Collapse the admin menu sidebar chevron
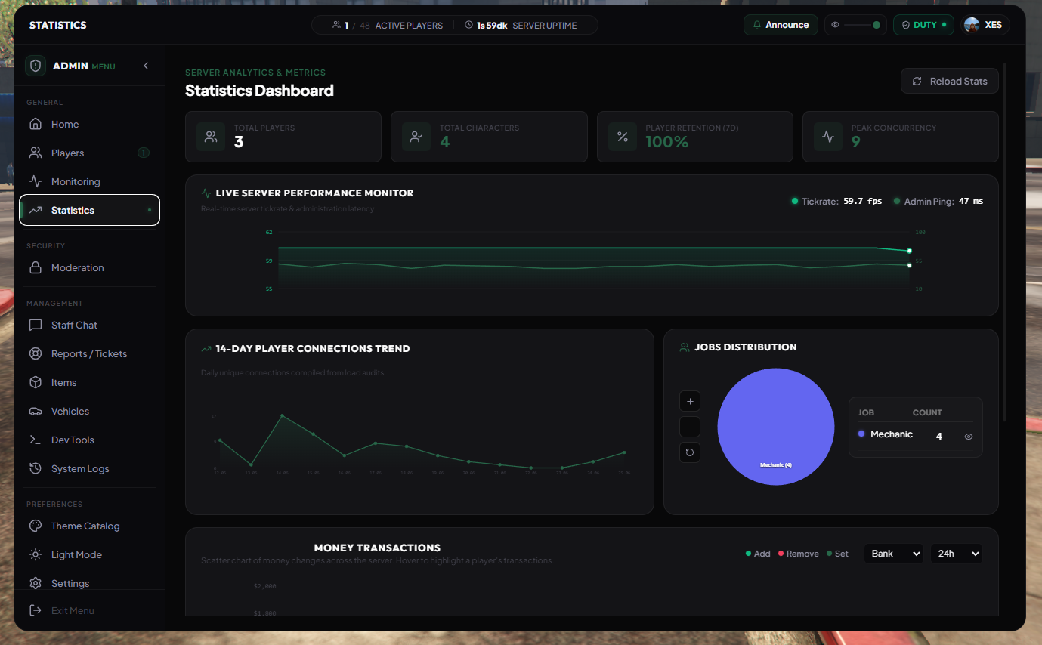The image size is (1042, 645). pyautogui.click(x=146, y=66)
